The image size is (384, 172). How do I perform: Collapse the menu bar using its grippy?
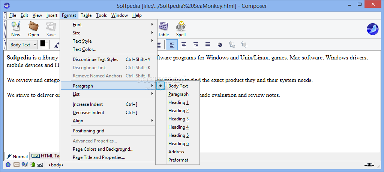(4, 15)
